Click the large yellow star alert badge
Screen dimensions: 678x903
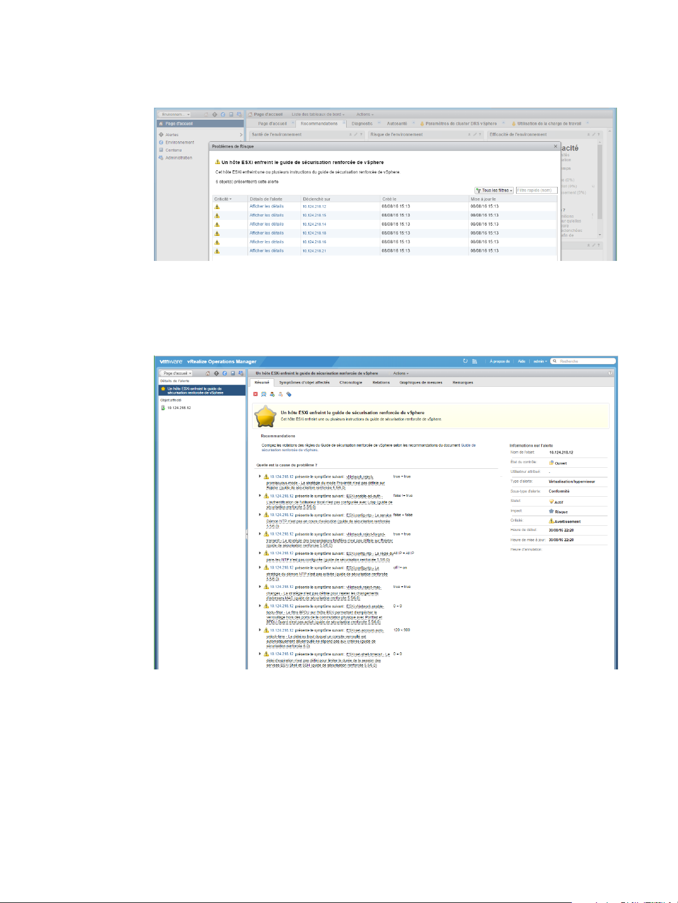coord(266,416)
